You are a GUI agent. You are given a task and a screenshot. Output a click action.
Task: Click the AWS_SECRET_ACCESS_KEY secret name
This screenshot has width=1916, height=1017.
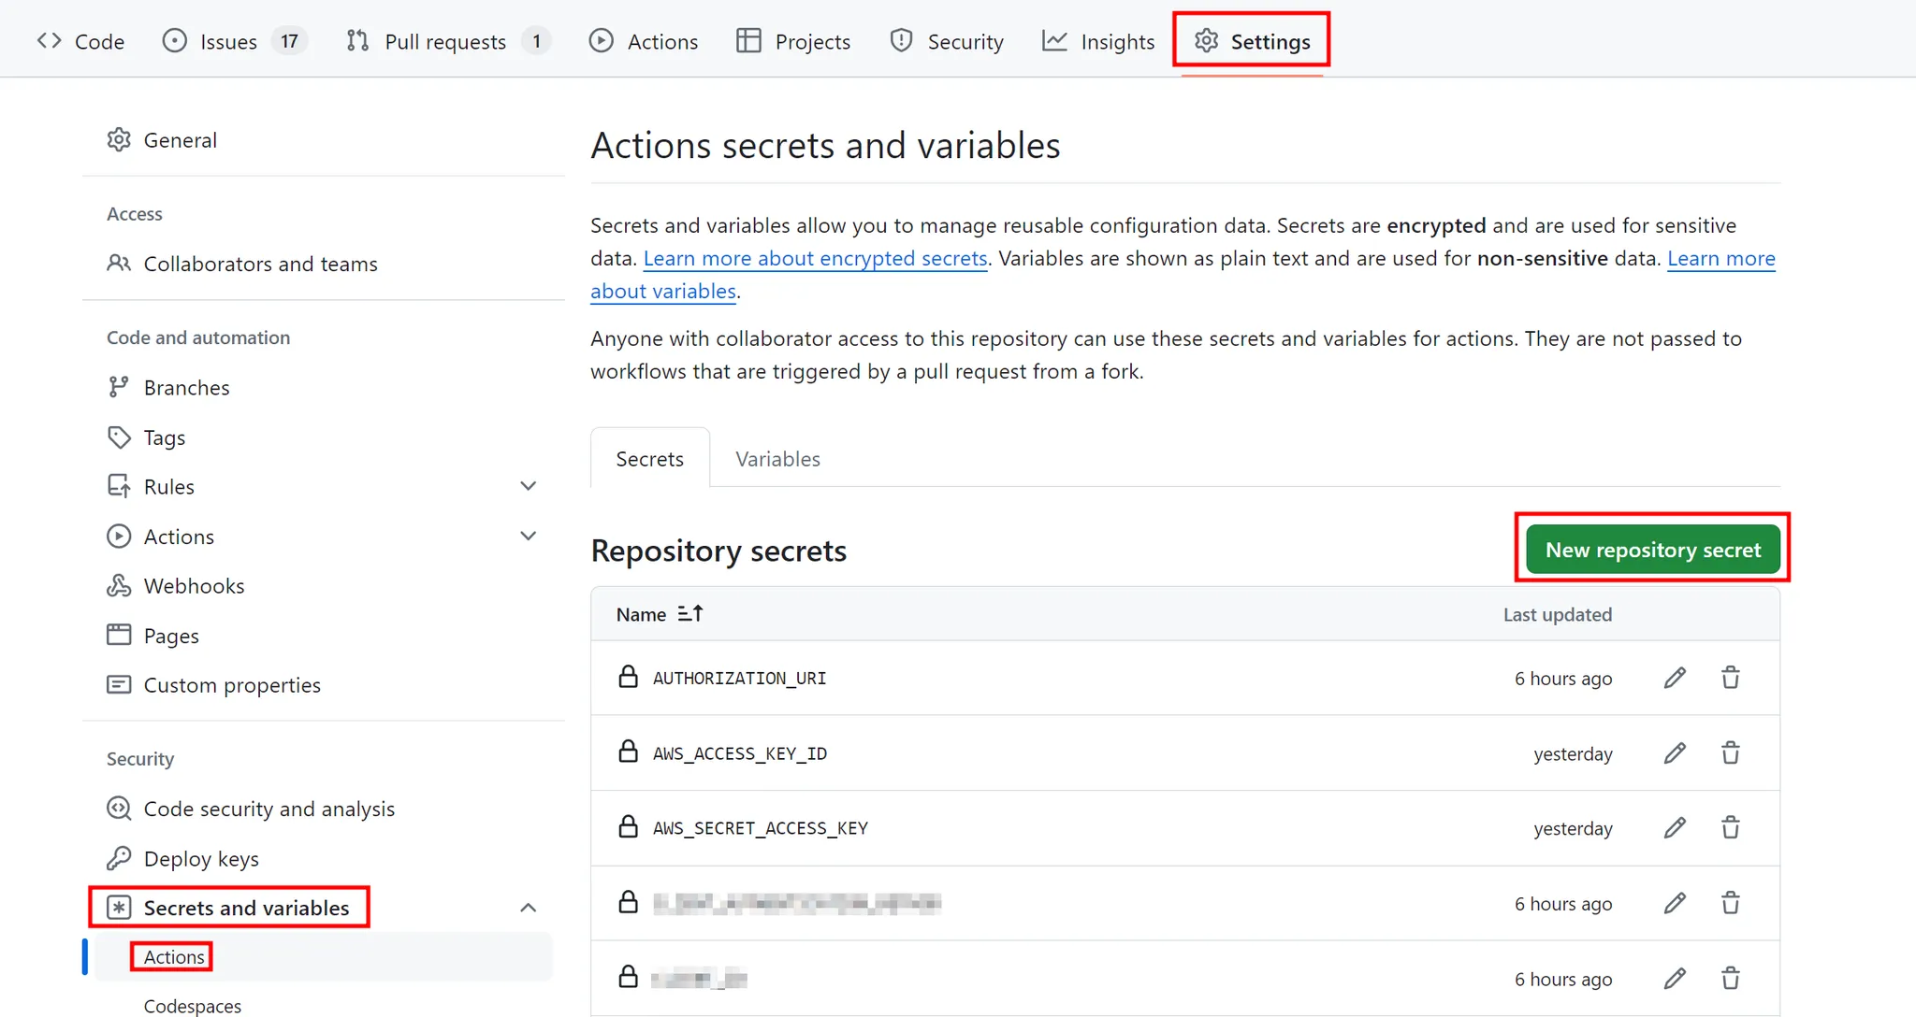[760, 828]
